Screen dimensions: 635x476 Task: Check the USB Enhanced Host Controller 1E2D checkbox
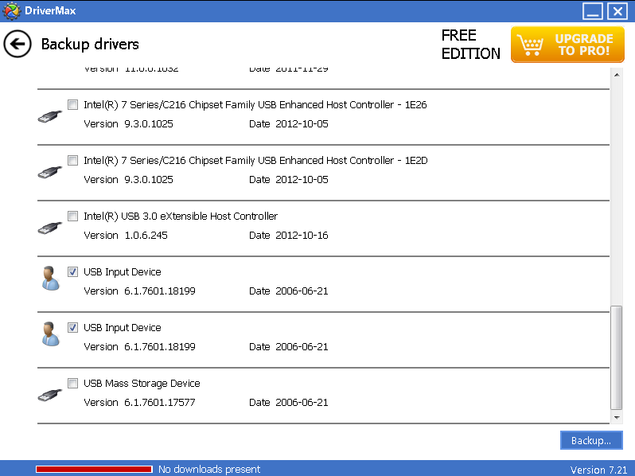pos(73,161)
